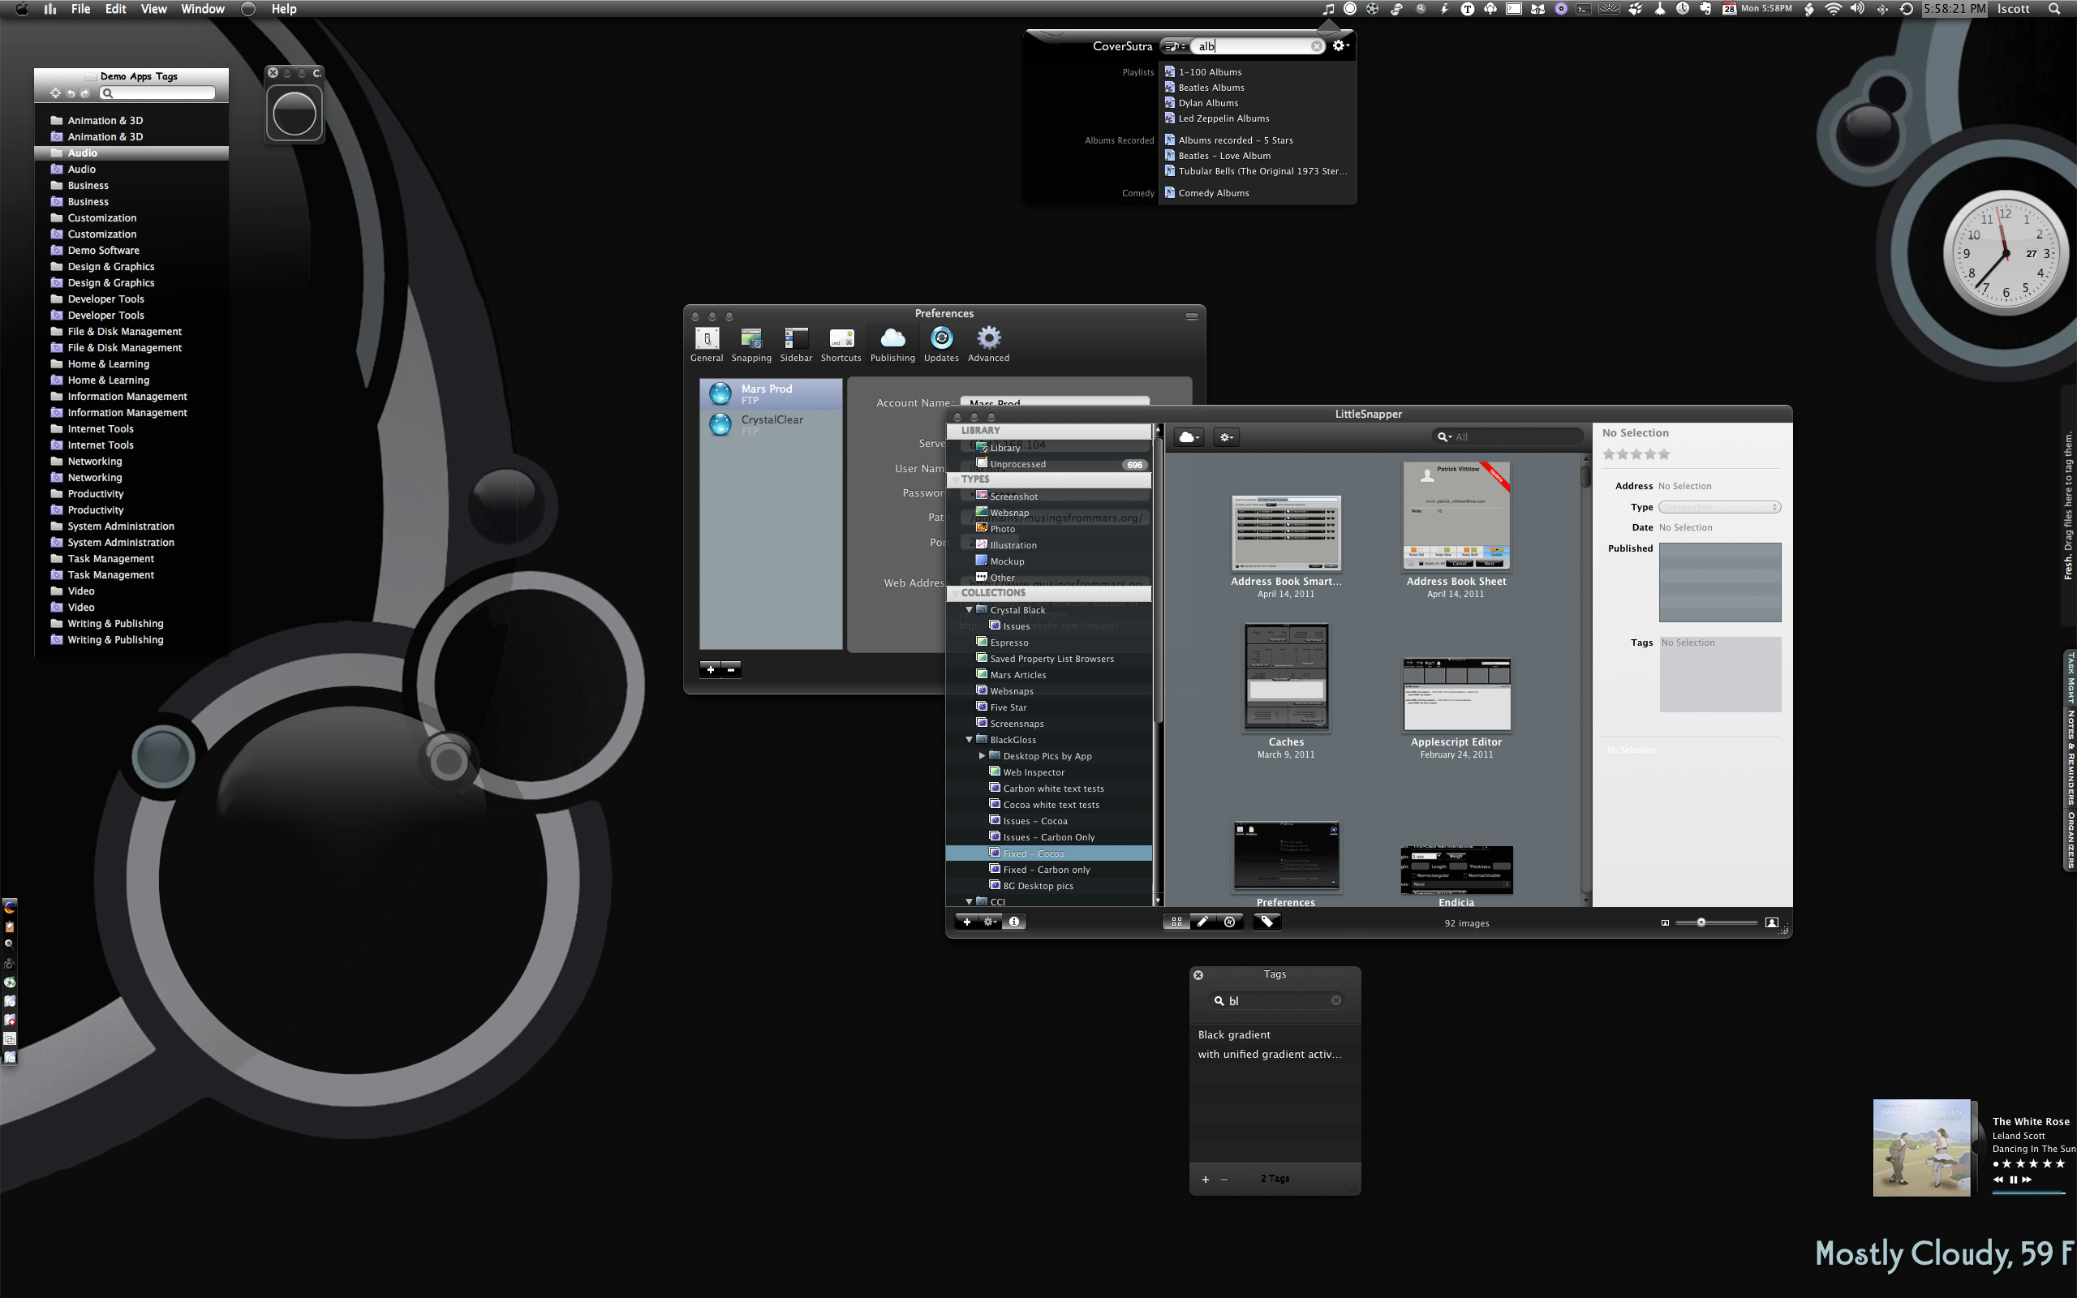Open Snapping preferences tab
This screenshot has width=2077, height=1298.
(751, 344)
